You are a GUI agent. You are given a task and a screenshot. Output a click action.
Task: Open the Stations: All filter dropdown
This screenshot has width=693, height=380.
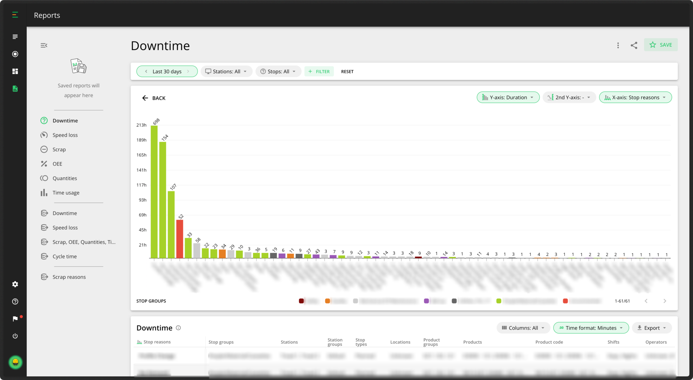(x=226, y=71)
